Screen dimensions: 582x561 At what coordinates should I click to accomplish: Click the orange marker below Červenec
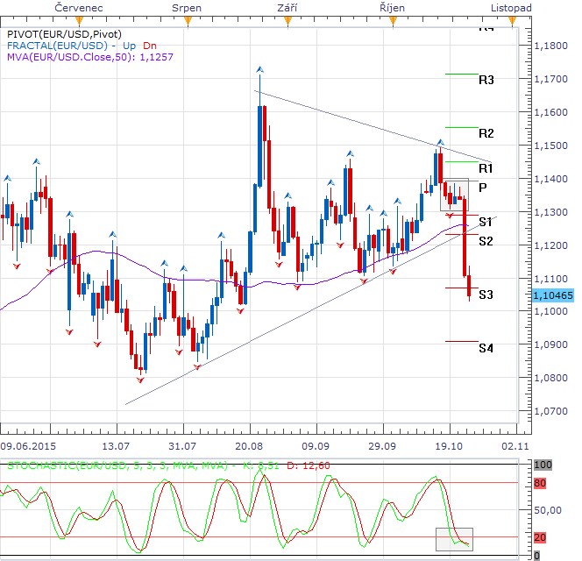pos(81,18)
